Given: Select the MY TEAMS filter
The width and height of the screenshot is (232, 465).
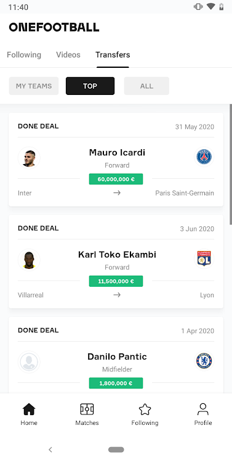Looking at the screenshot, I should point(34,86).
